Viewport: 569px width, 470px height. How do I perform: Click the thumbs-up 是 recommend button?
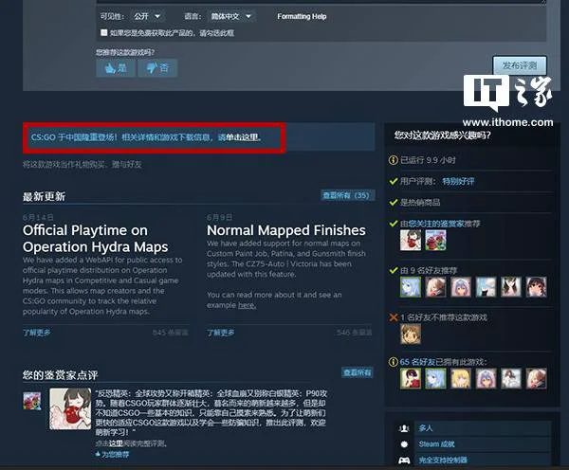(x=116, y=68)
